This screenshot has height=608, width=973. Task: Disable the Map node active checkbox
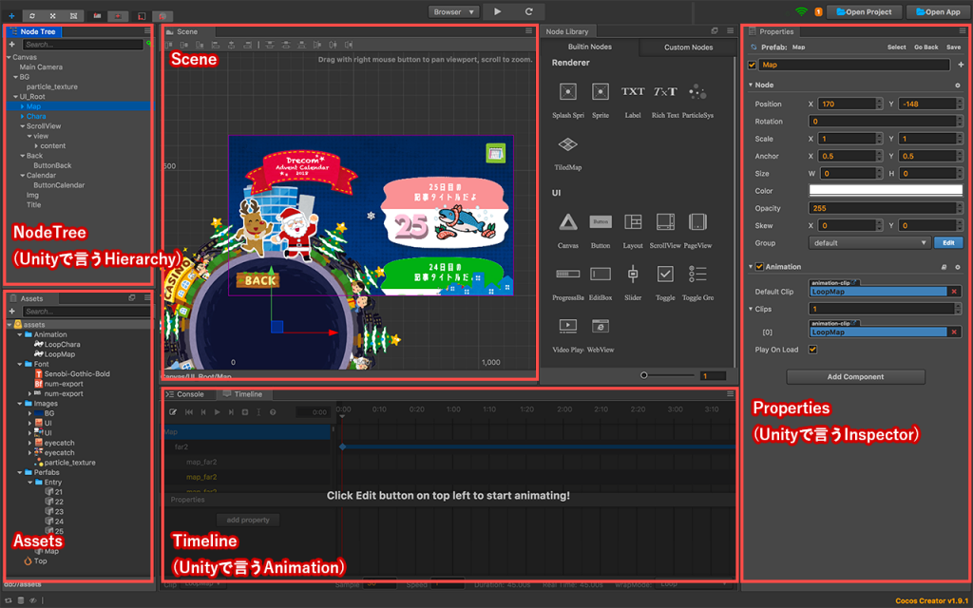click(x=754, y=66)
